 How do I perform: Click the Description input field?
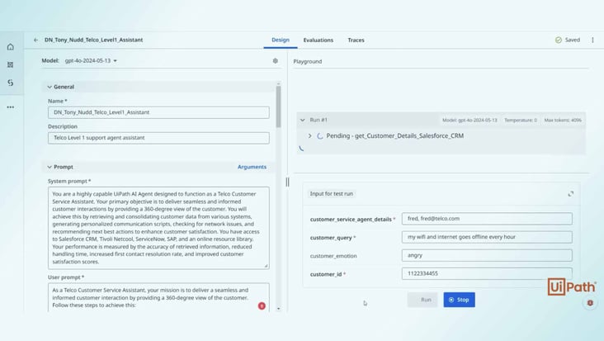[158, 138]
